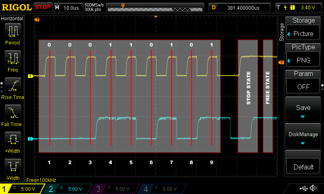Viewport: 324px width, 194px height.
Task: Toggle the Param OFF setting
Action: coord(303,87)
